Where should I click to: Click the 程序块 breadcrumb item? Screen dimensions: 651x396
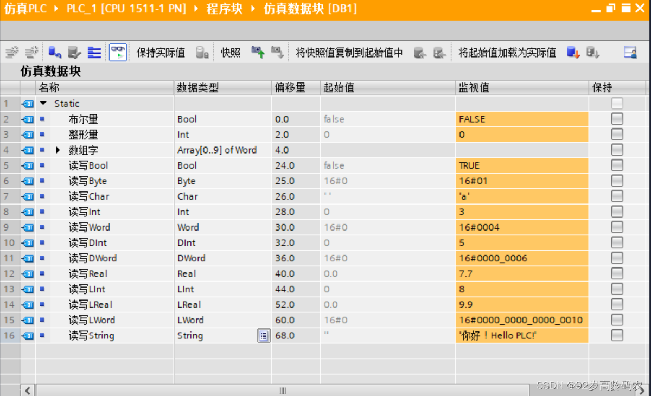224,9
